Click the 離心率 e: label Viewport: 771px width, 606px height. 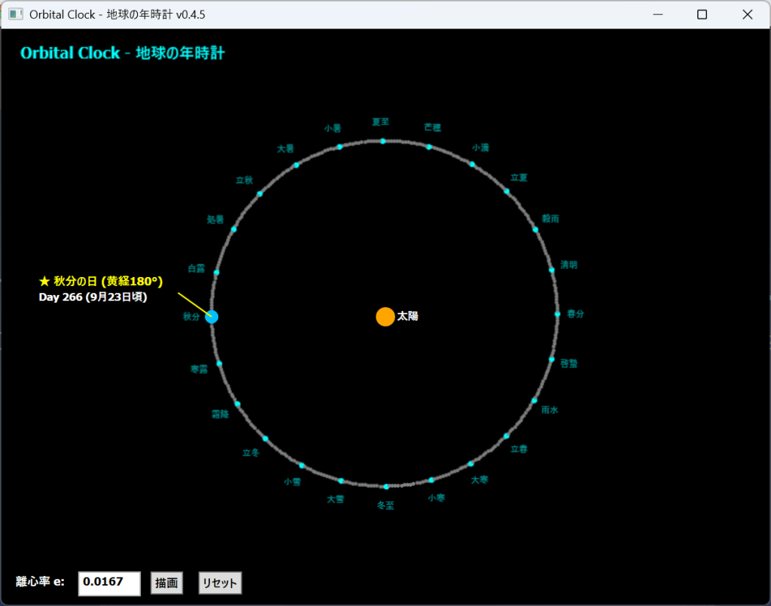click(41, 581)
